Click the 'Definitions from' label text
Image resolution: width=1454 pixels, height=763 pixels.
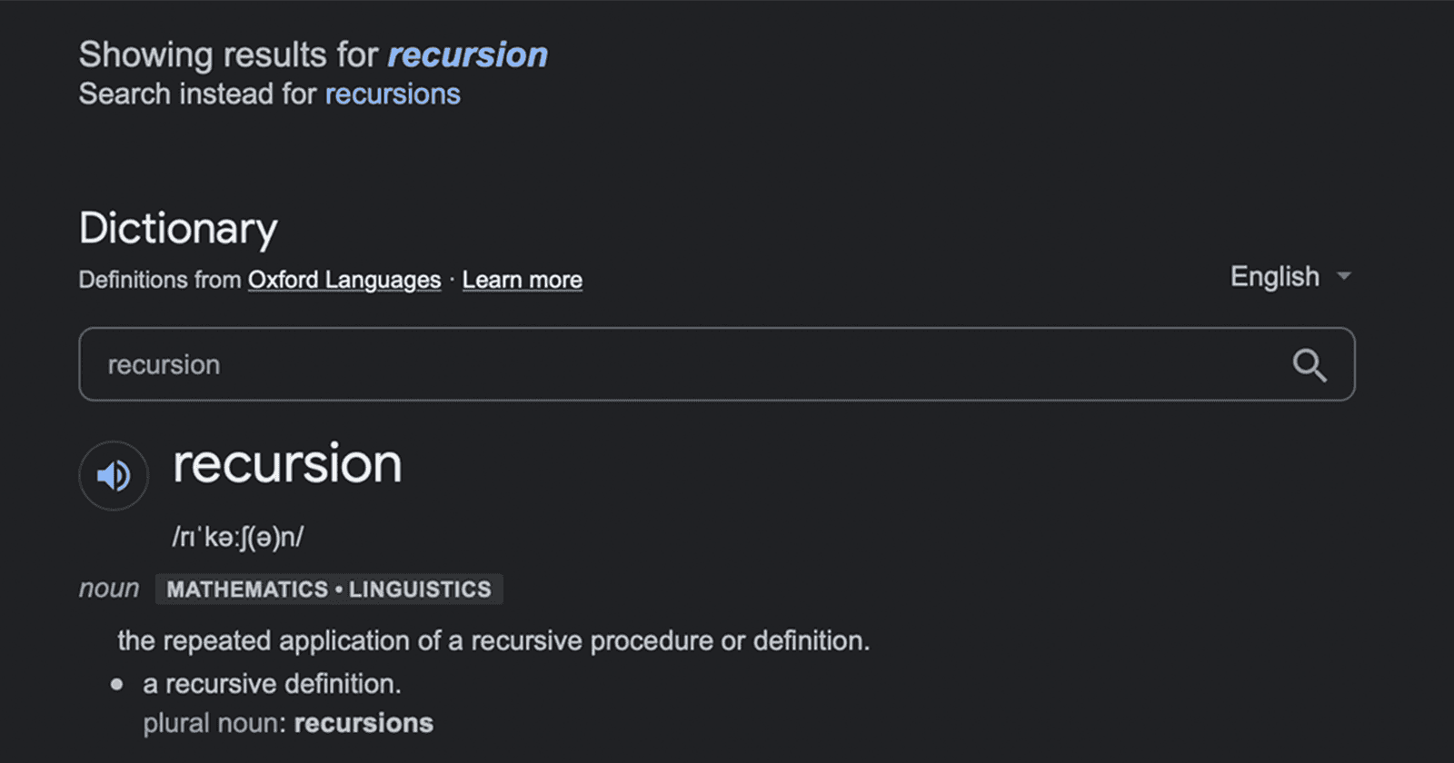point(159,280)
